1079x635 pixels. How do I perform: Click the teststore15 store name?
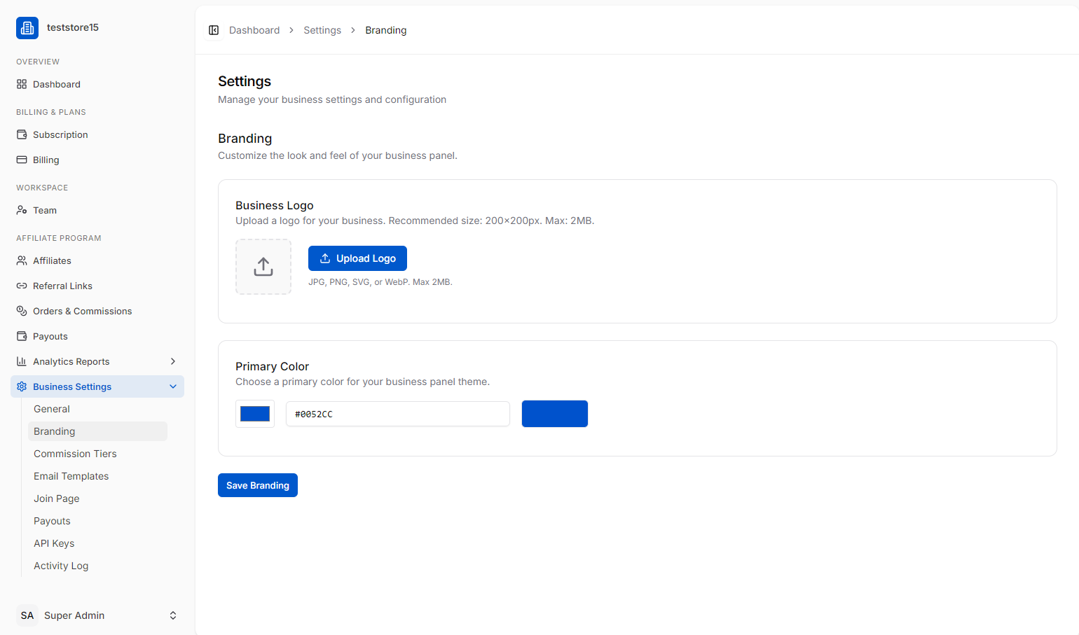click(73, 27)
